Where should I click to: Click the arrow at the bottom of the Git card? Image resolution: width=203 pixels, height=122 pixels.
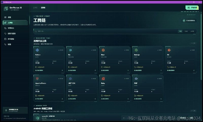pyautogui.click(x=194, y=70)
